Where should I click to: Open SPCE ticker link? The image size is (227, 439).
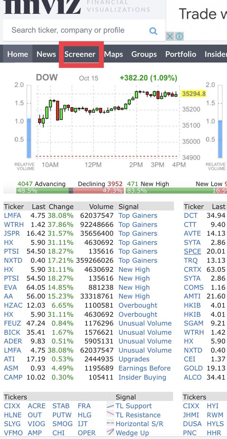click(192, 251)
